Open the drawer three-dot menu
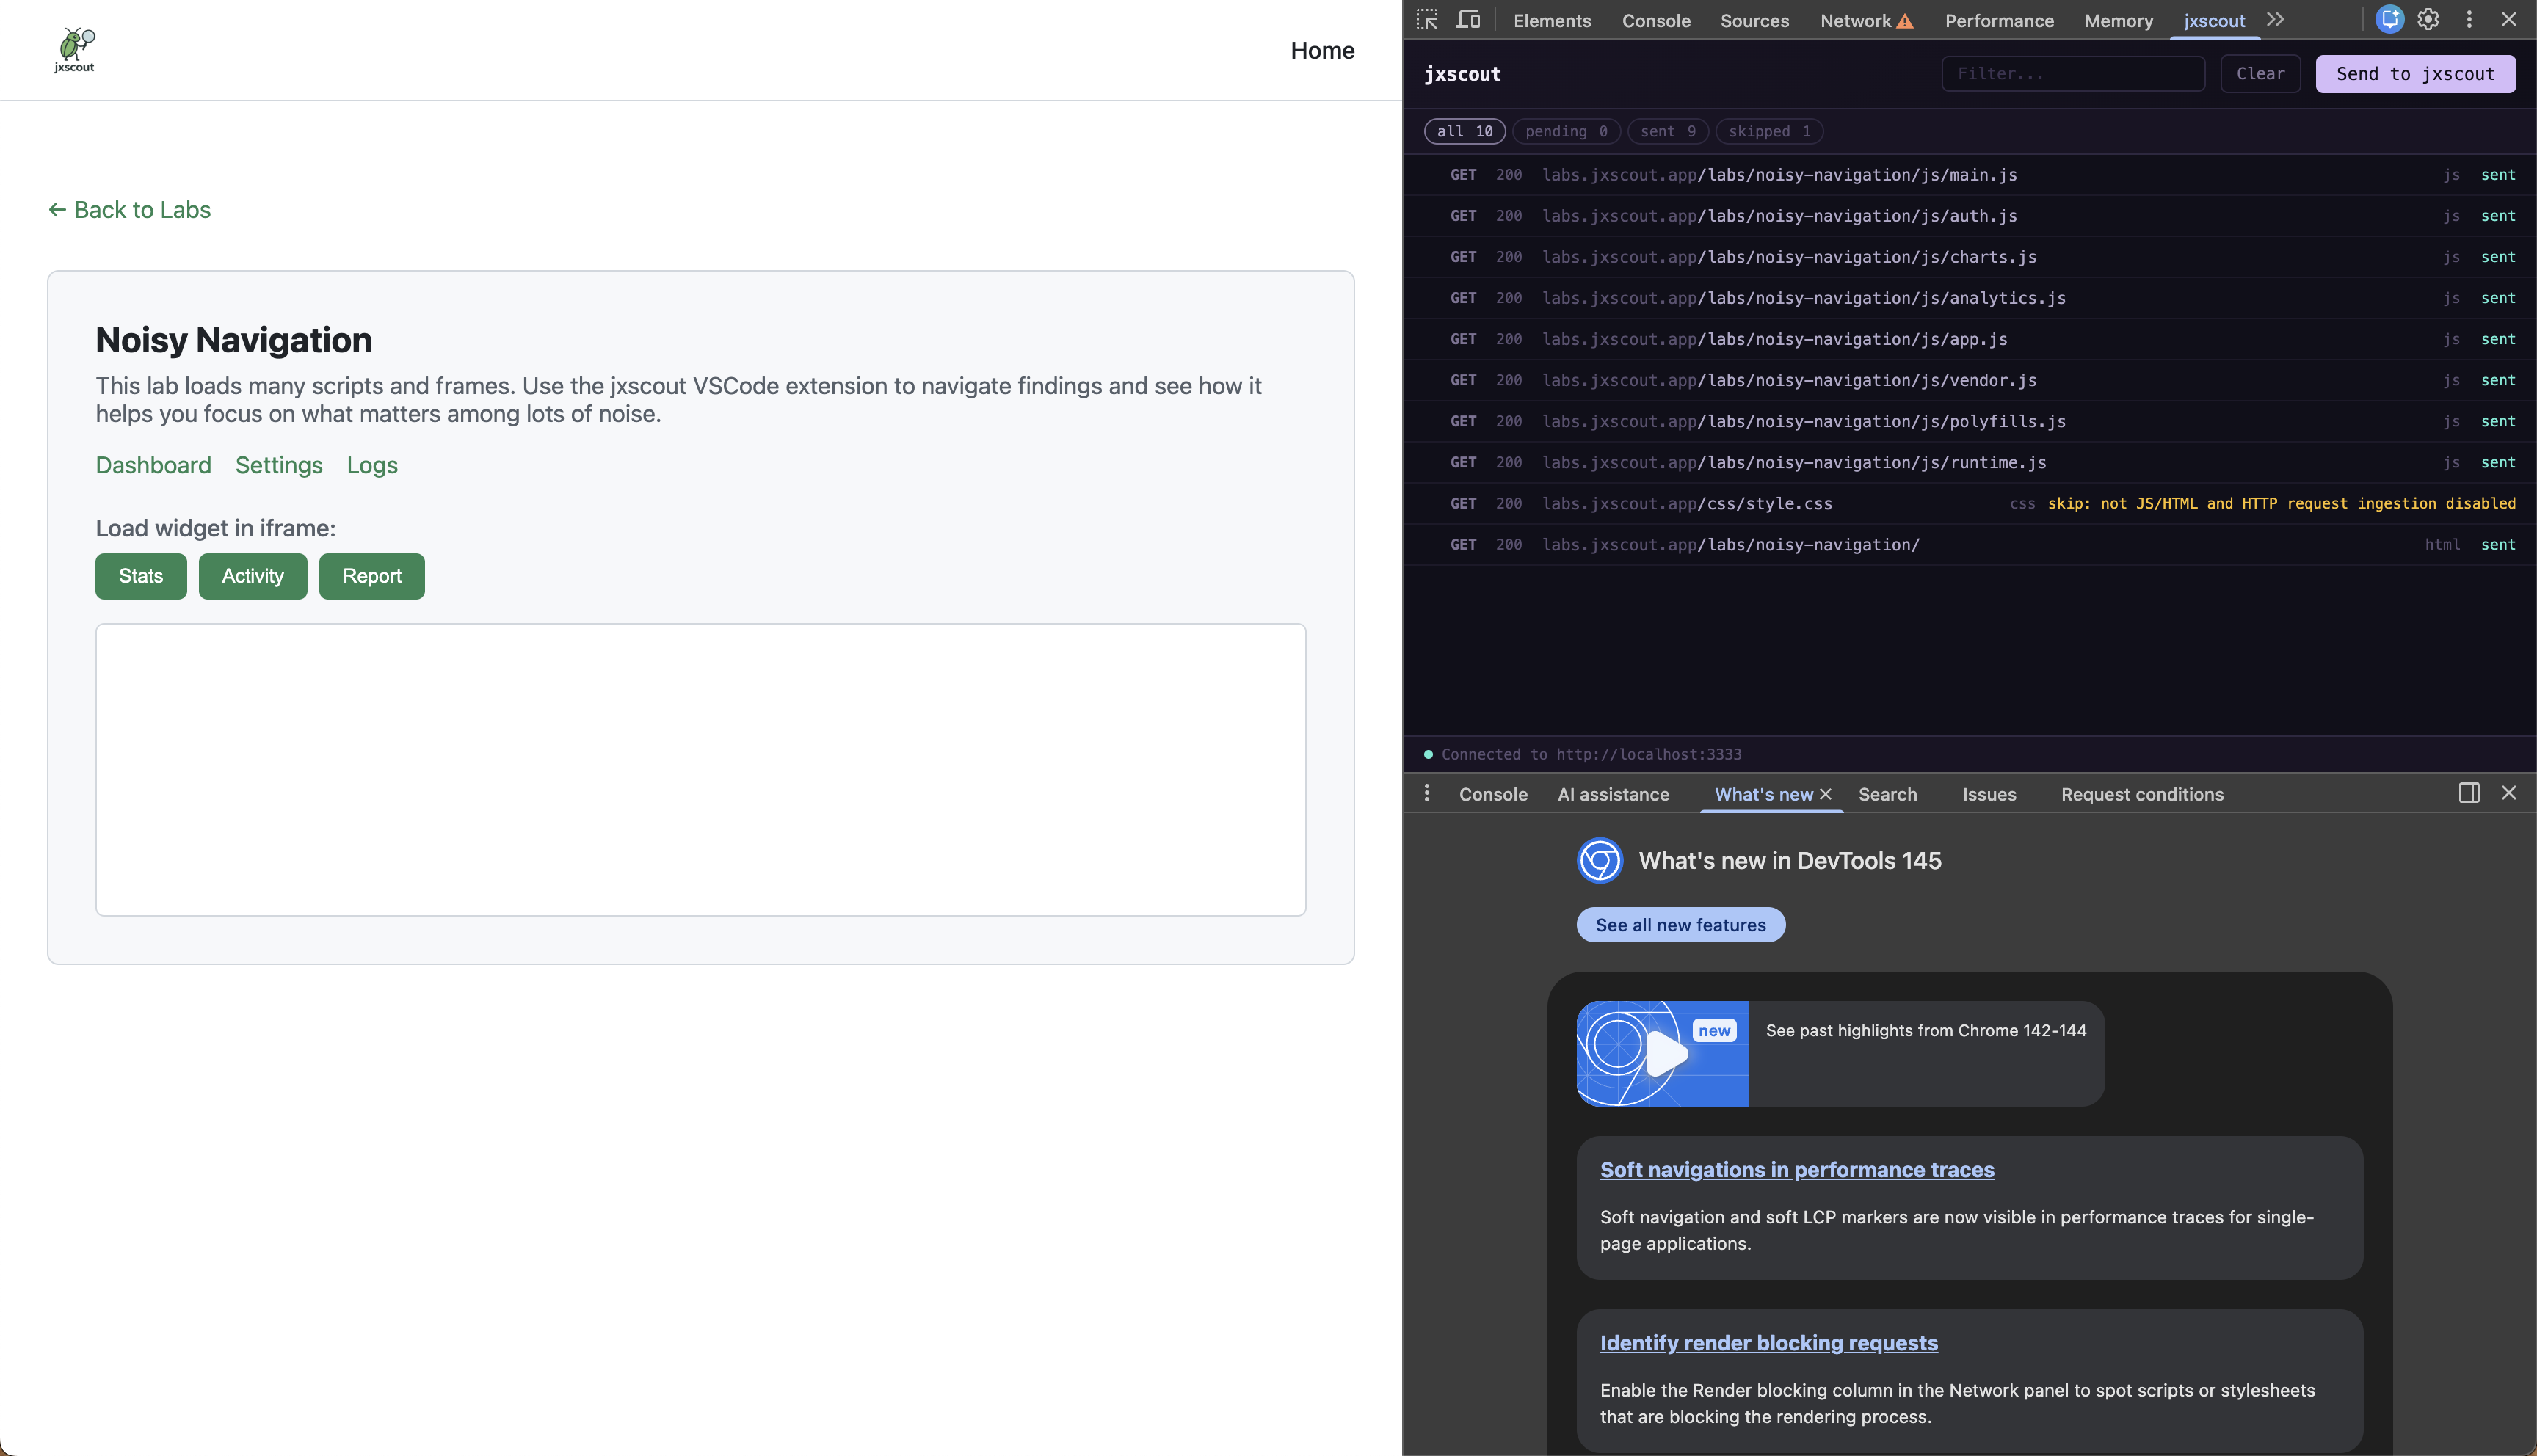The width and height of the screenshot is (2537, 1456). coord(1427,793)
